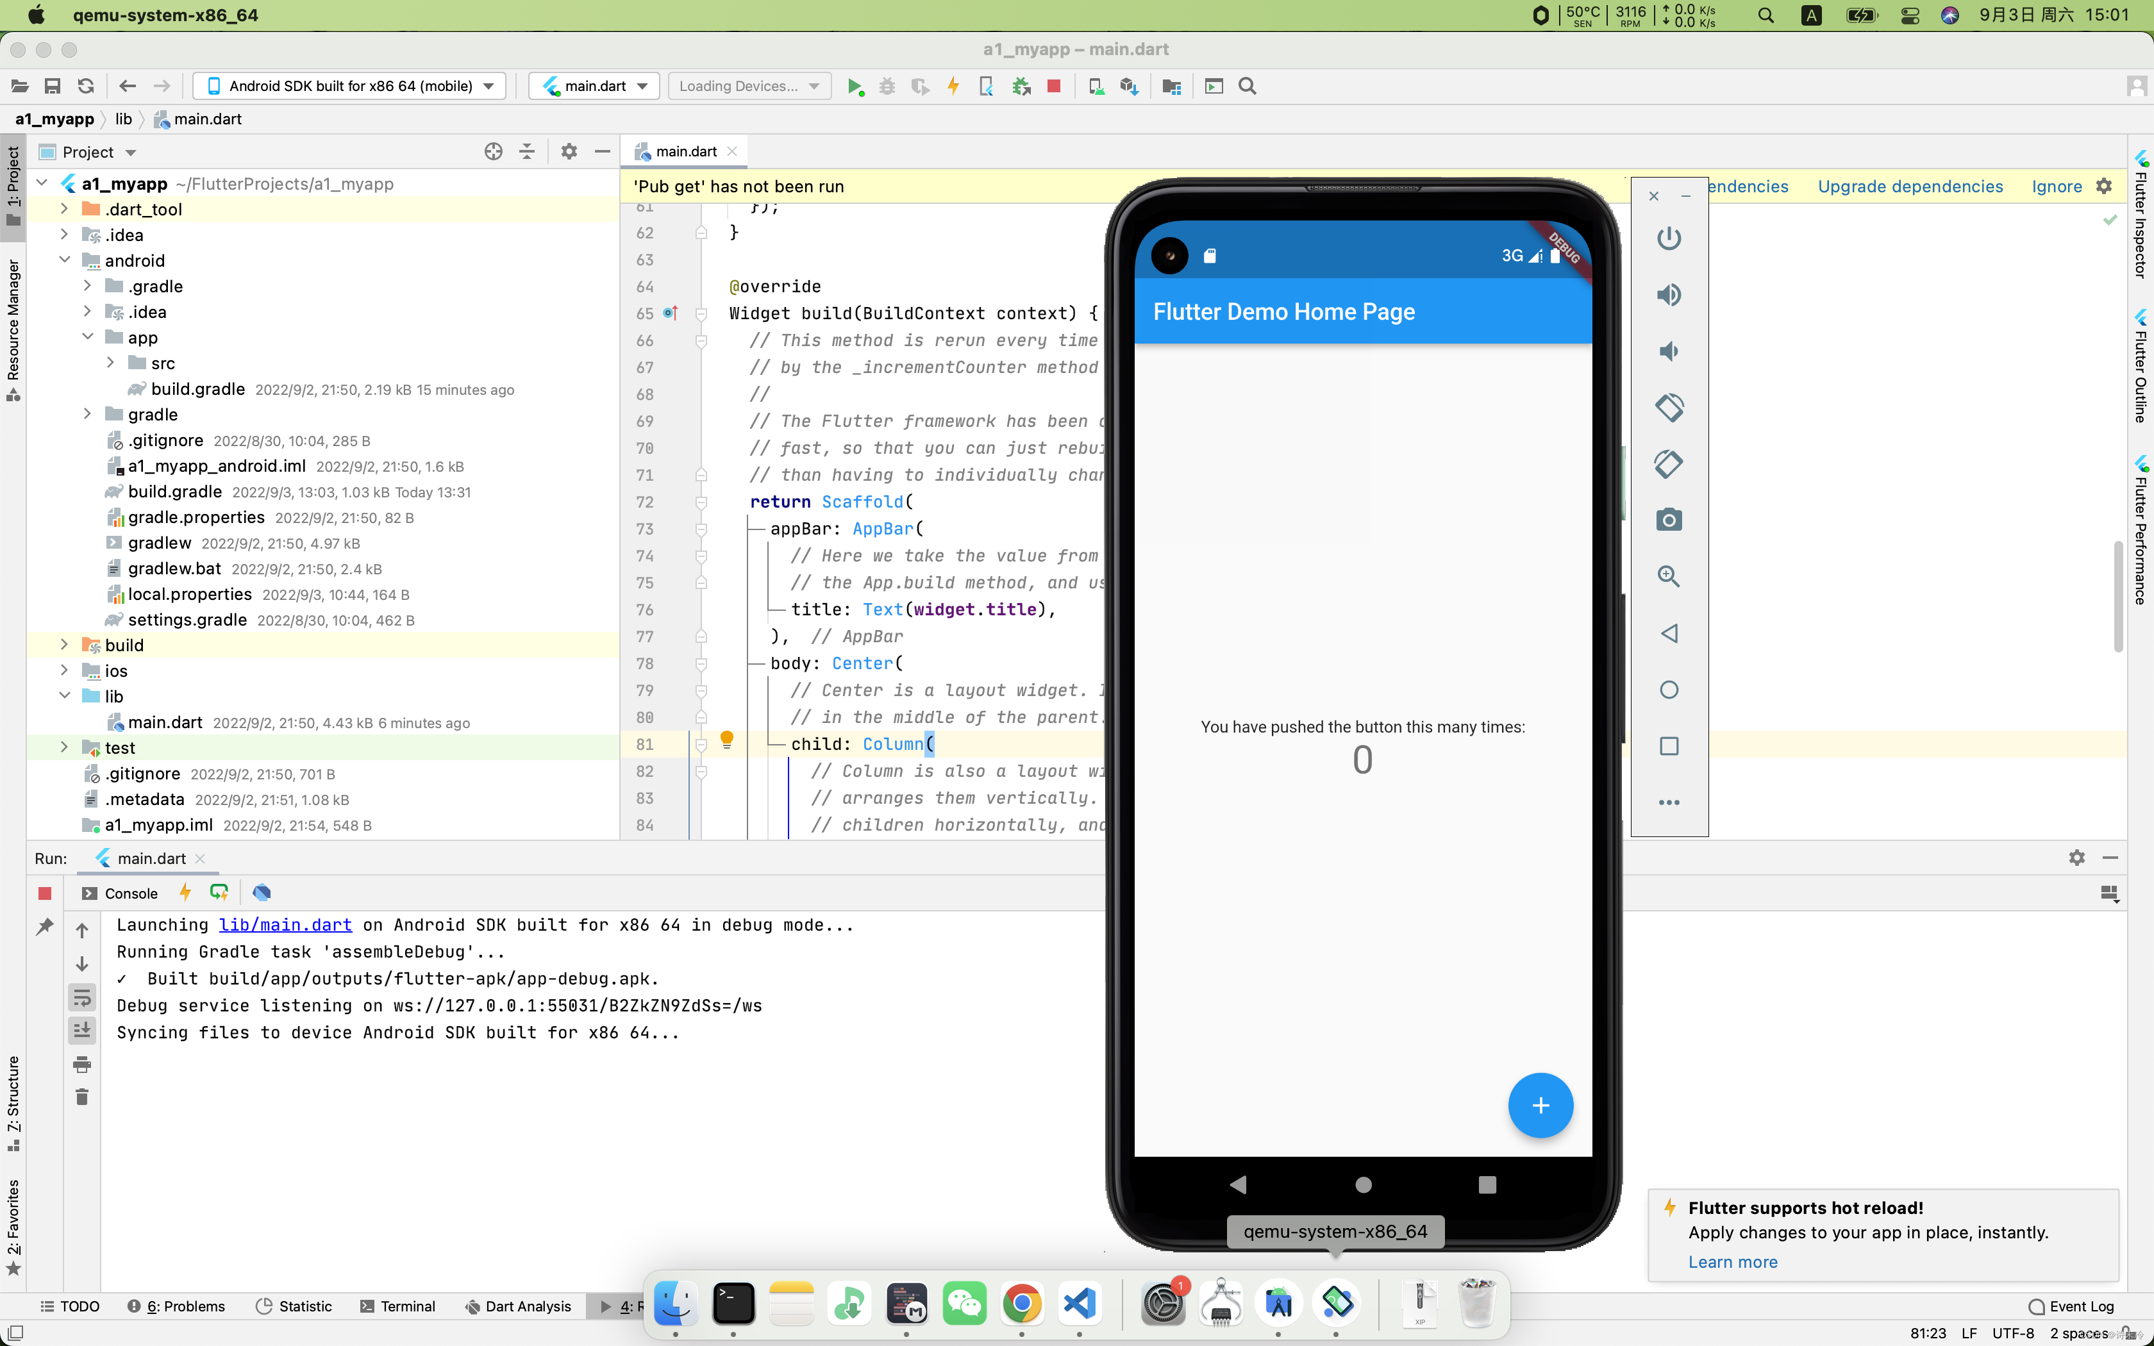
Task: Open the Terminal tab
Action: [398, 1306]
